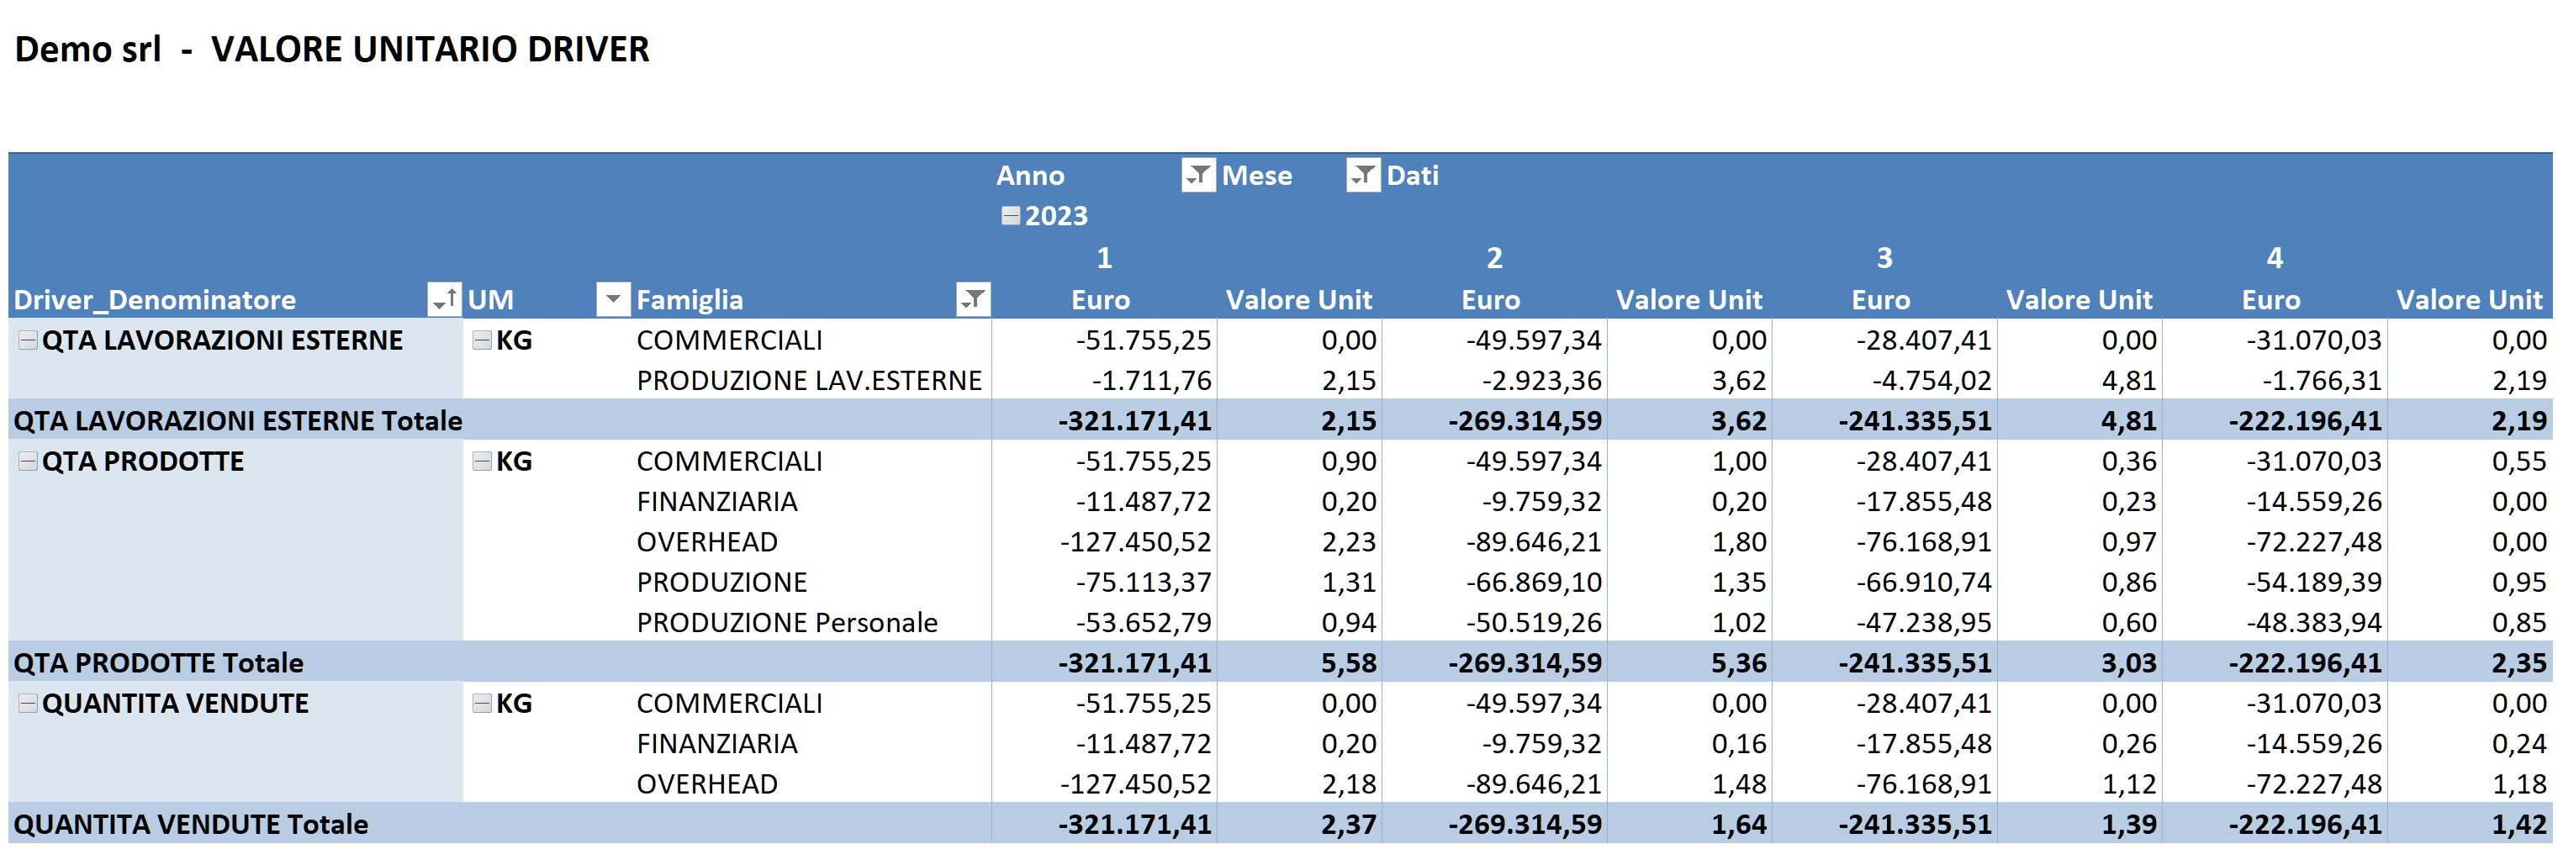Viewport: 2563px width, 865px height.
Task: Click cell value -47.238,95
Action: click(1924, 622)
